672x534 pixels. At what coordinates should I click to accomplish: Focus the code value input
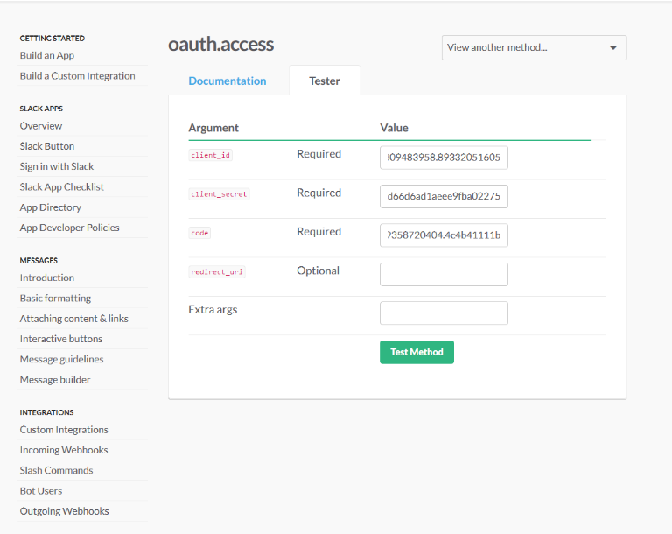pos(444,235)
